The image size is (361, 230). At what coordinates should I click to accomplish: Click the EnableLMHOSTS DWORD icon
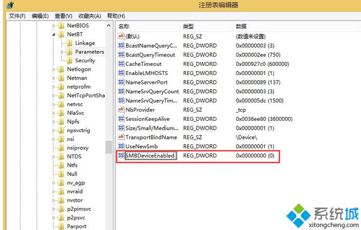(x=121, y=73)
